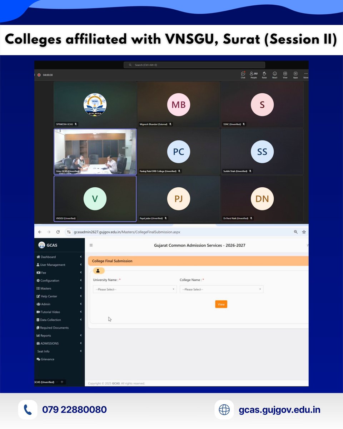This screenshot has width=343, height=429.
Task: Click the red recording indicator
Action: [x=39, y=75]
